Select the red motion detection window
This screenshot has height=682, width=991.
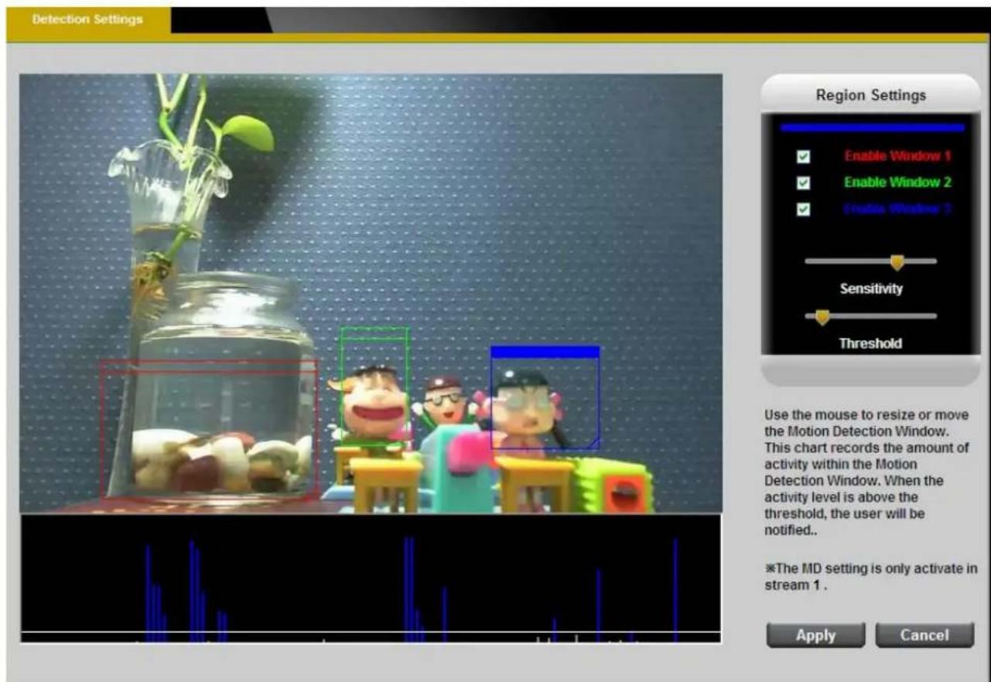coord(208,430)
